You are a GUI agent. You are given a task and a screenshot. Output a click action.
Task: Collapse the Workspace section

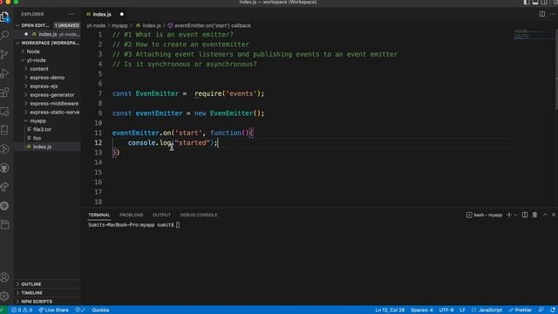(17, 43)
